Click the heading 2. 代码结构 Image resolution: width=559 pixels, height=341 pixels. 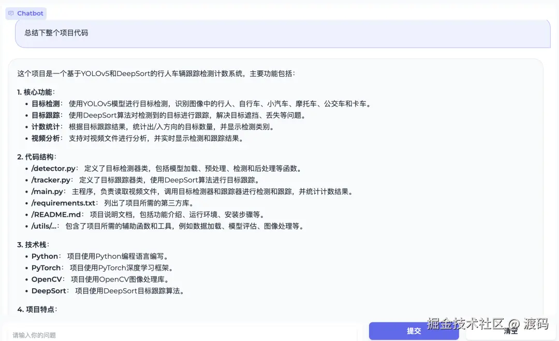37,157
